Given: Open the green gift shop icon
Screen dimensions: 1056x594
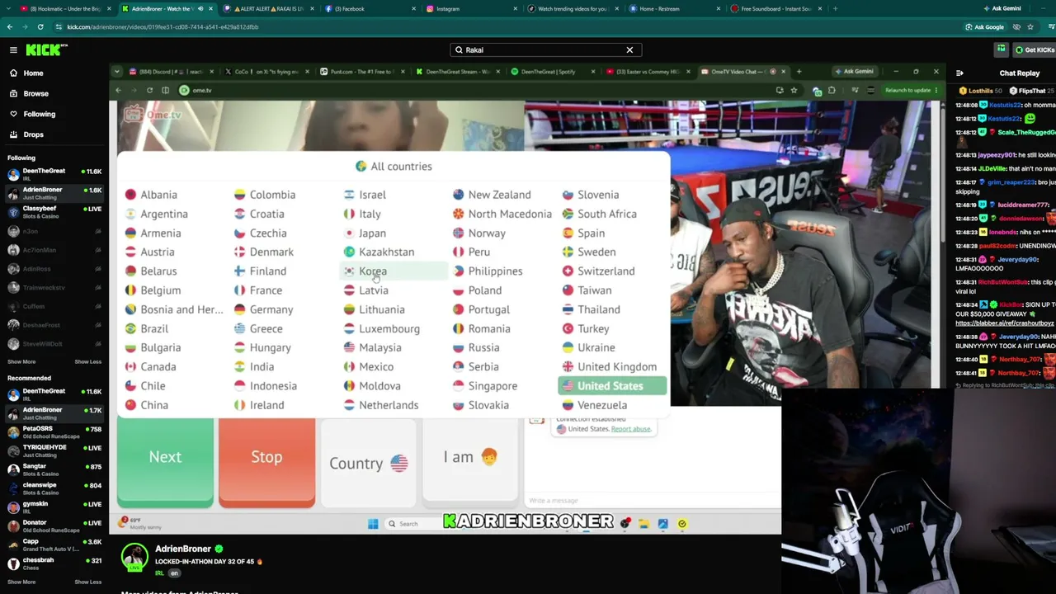Looking at the screenshot, I should click(x=1001, y=49).
